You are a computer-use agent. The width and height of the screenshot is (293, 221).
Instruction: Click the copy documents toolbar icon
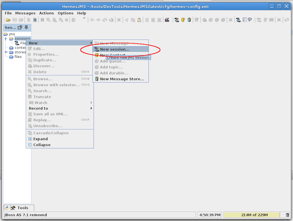(x=133, y=20)
